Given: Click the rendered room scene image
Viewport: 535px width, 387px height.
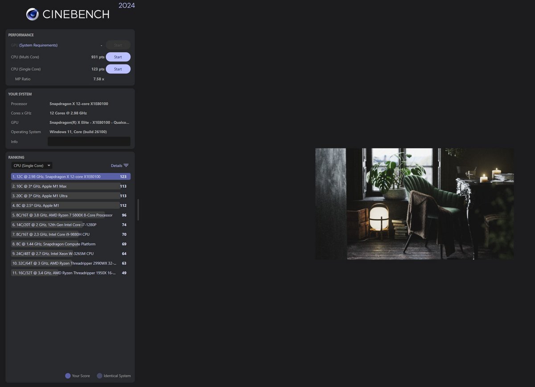Looking at the screenshot, I should [x=415, y=204].
